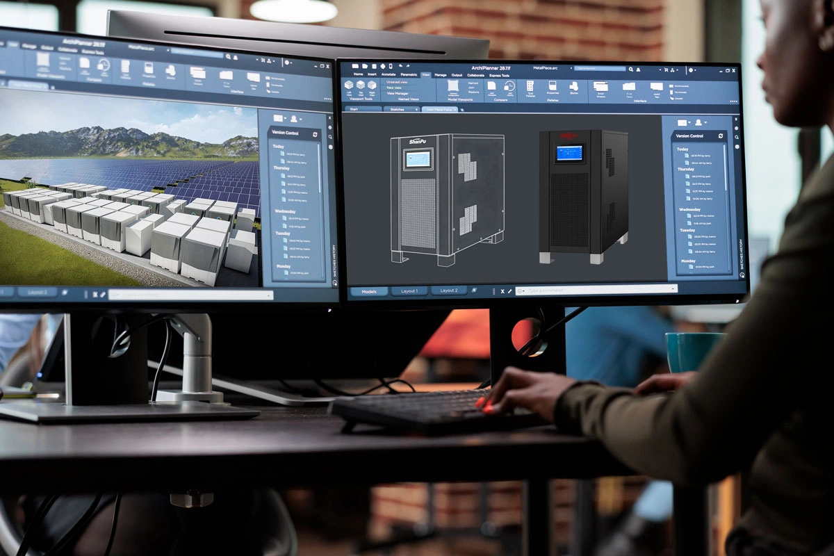Open Collaborate ribbon tab on right monitor
834x556 pixels.
click(x=476, y=75)
